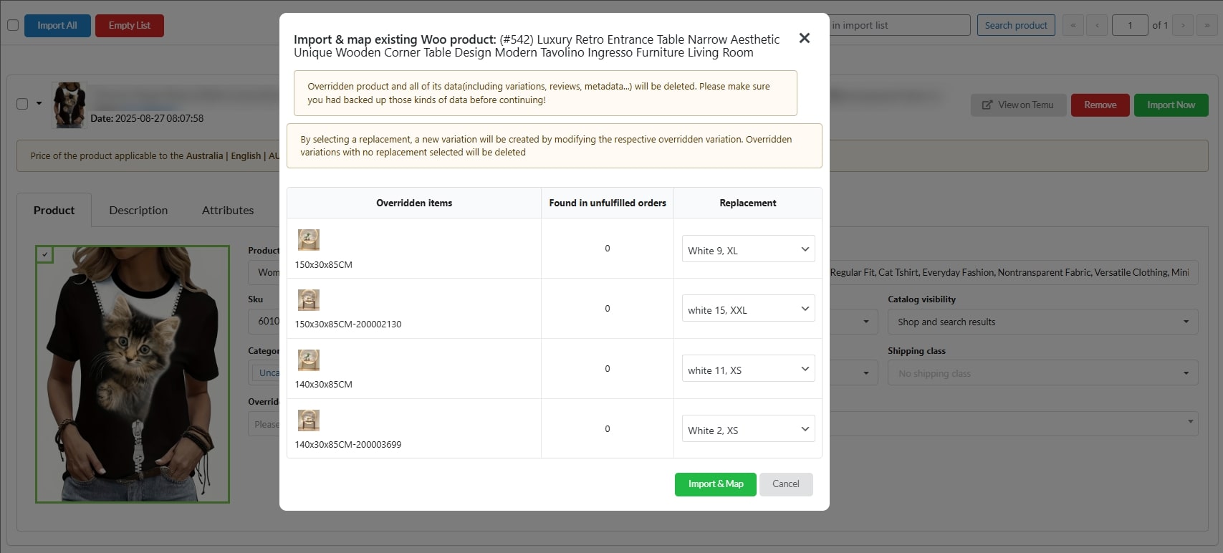Click the green Import Now button
The width and height of the screenshot is (1223, 553).
coord(1171,105)
